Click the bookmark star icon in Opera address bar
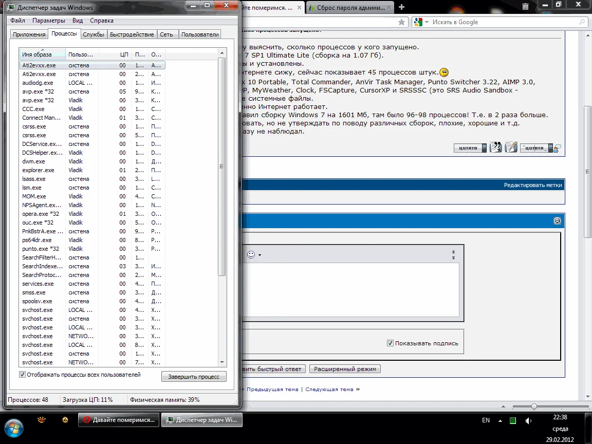Screen dimensions: 592x444 point(401,22)
